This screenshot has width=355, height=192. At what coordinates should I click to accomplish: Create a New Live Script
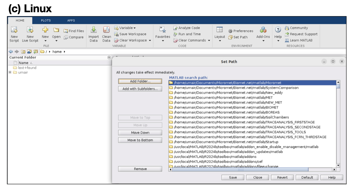(30, 34)
